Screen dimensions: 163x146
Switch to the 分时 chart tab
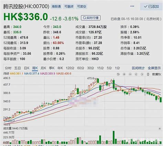8,68
